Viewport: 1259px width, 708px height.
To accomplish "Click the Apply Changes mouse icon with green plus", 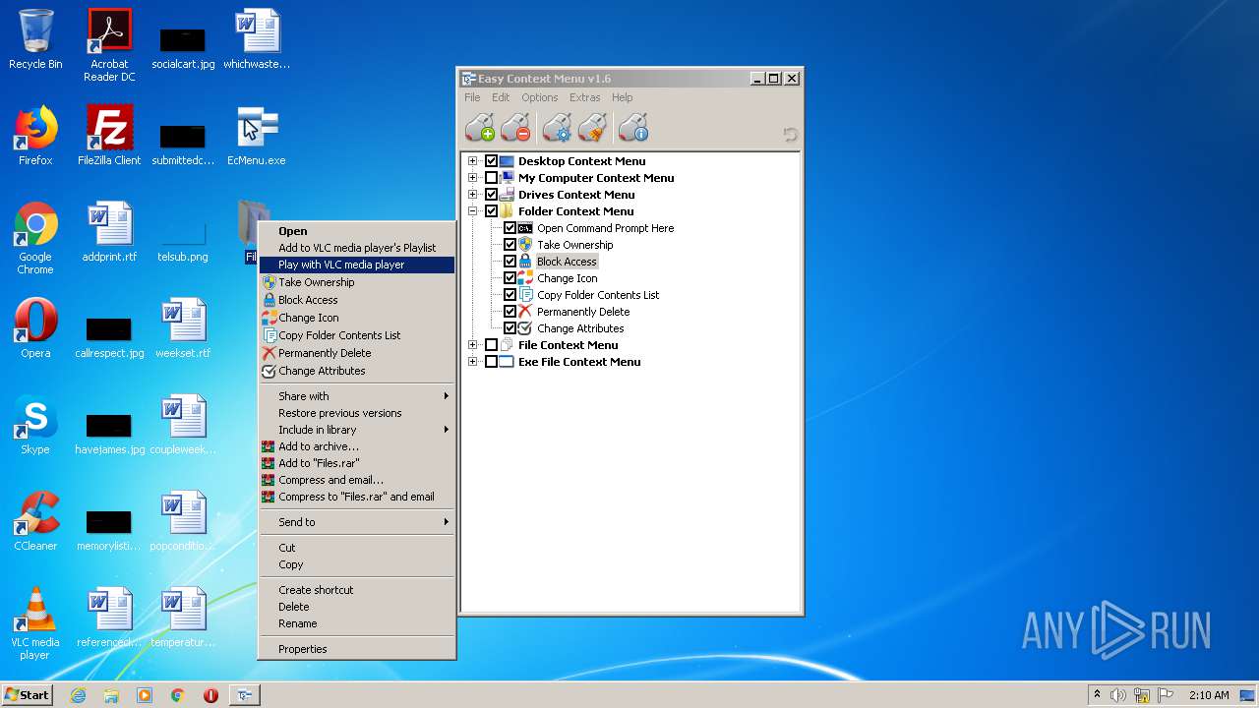I will 480,128.
